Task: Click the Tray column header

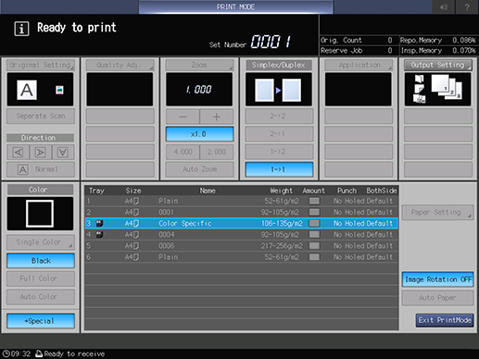Action: (96, 191)
